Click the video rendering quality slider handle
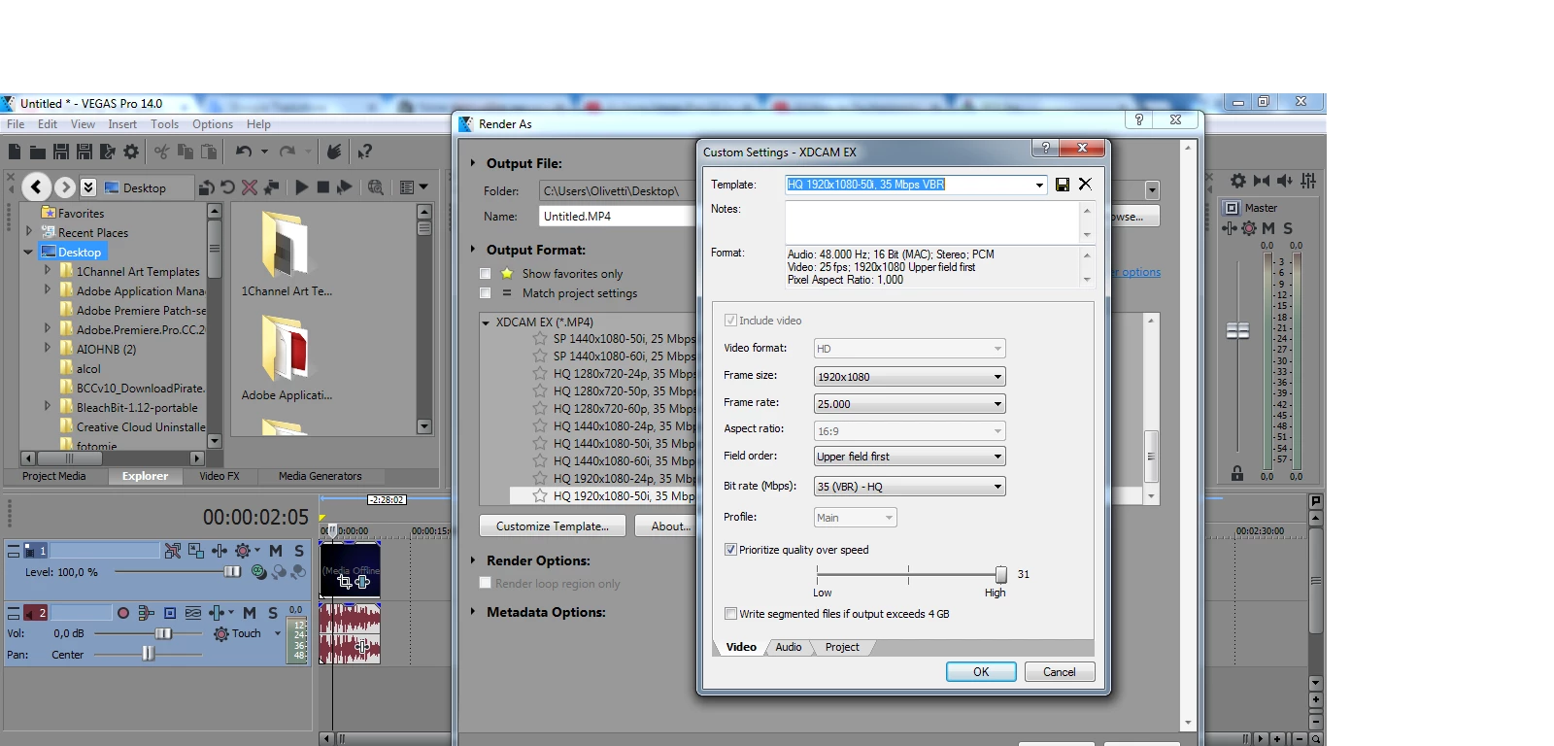Image resolution: width=1554 pixels, height=746 pixels. (x=1001, y=575)
